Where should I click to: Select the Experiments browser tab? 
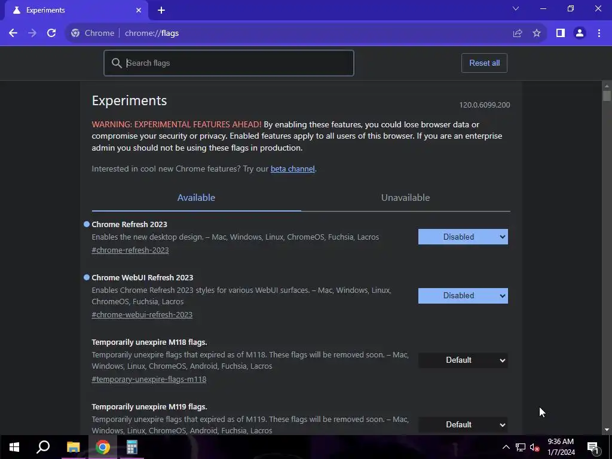point(76,11)
